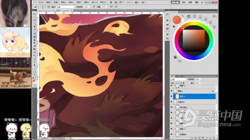Screen dimensions: 250x140
Task: Select the Healing Brush tool
Action: coord(35,33)
